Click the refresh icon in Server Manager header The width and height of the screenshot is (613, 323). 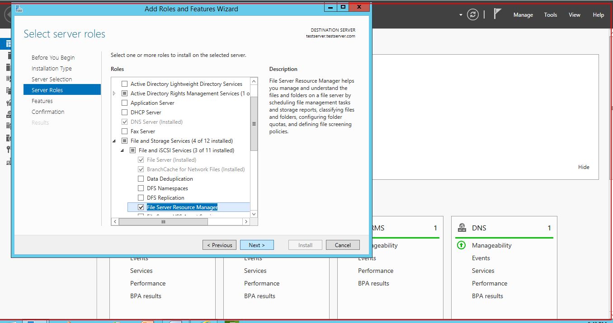click(472, 14)
